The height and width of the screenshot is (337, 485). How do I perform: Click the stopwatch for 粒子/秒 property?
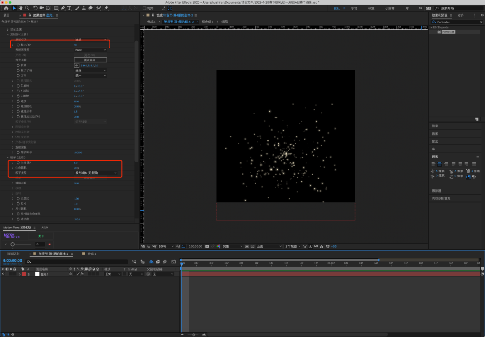pyautogui.click(x=18, y=45)
